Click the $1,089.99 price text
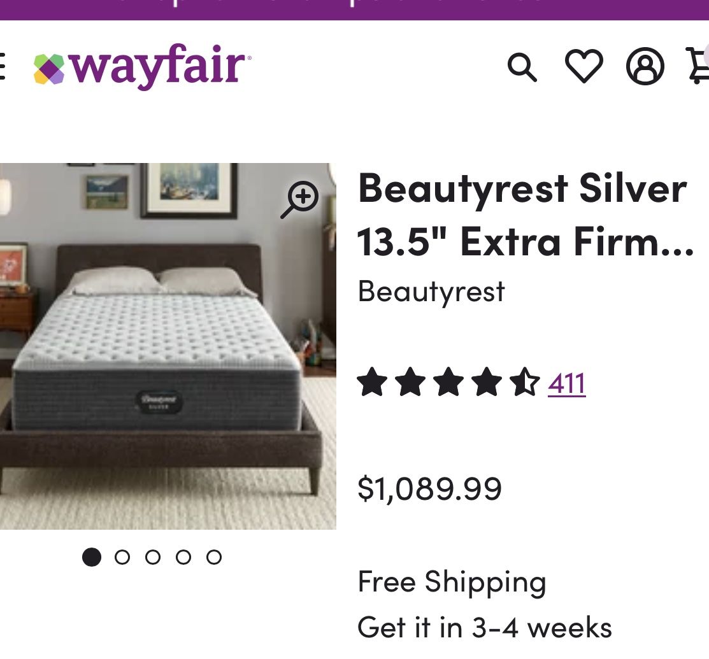This screenshot has width=709, height=659. pyautogui.click(x=429, y=488)
